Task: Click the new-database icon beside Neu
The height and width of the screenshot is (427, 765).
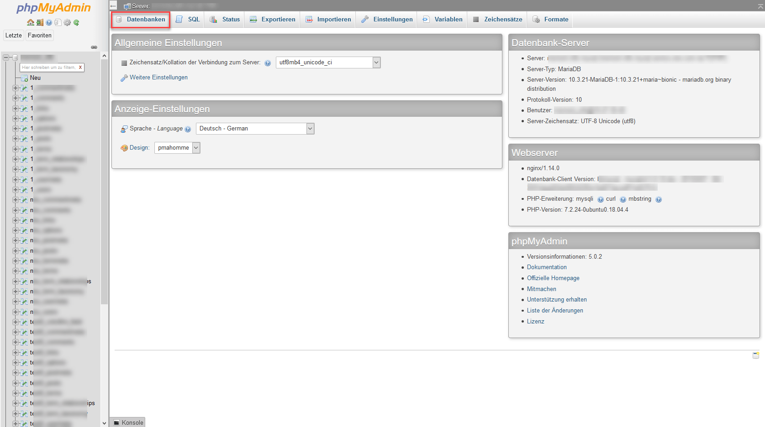Action: tap(25, 78)
